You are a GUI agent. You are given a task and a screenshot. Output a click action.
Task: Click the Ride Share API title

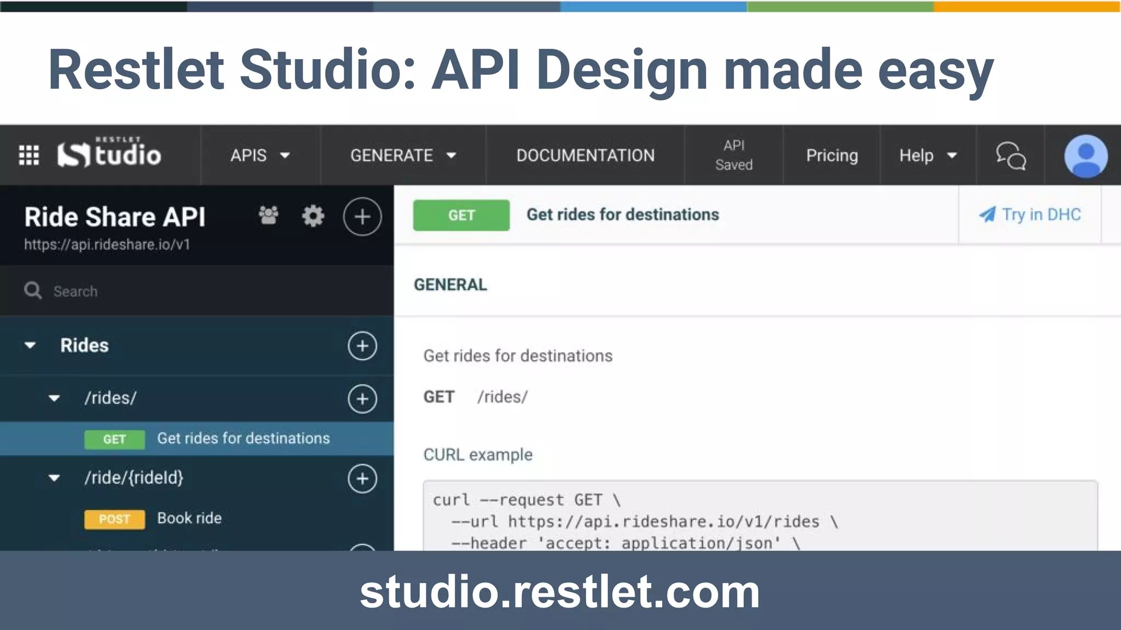114,217
